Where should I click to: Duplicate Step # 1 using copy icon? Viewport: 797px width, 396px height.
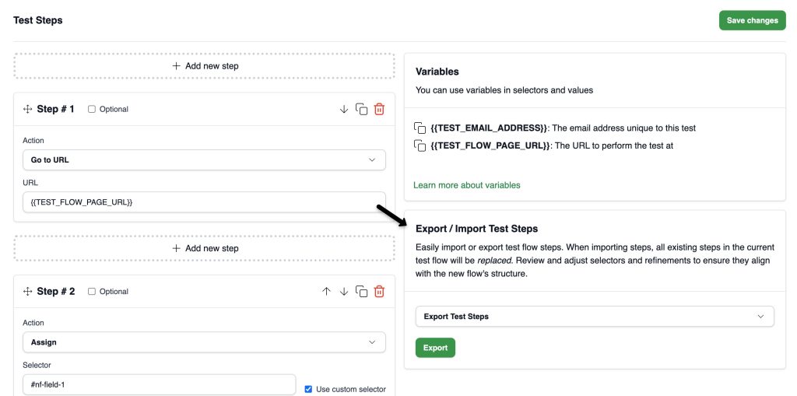coord(361,109)
